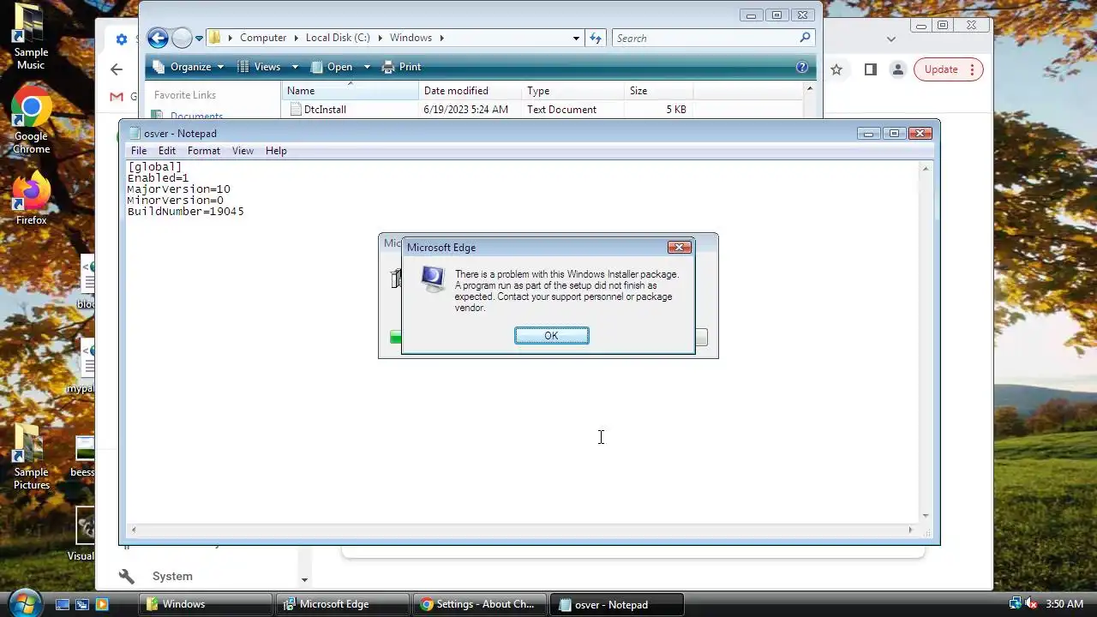Open the Google Chrome desktop shortcut

tap(31, 120)
